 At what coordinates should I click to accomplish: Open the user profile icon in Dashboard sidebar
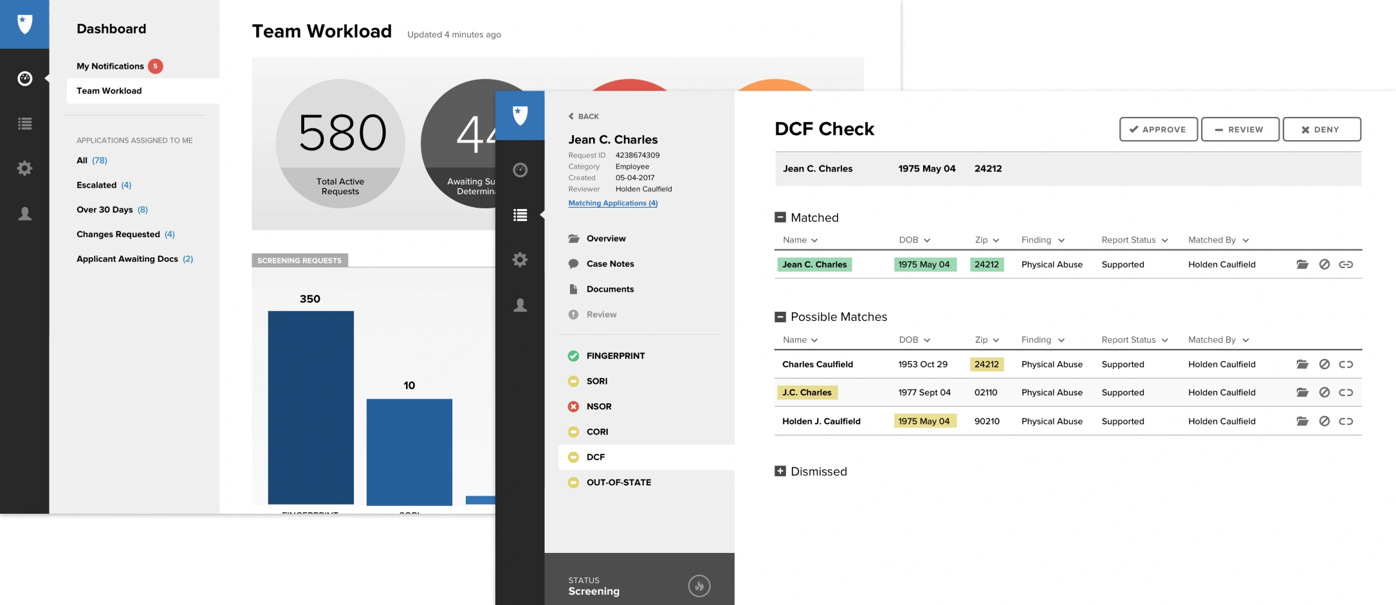coord(24,213)
